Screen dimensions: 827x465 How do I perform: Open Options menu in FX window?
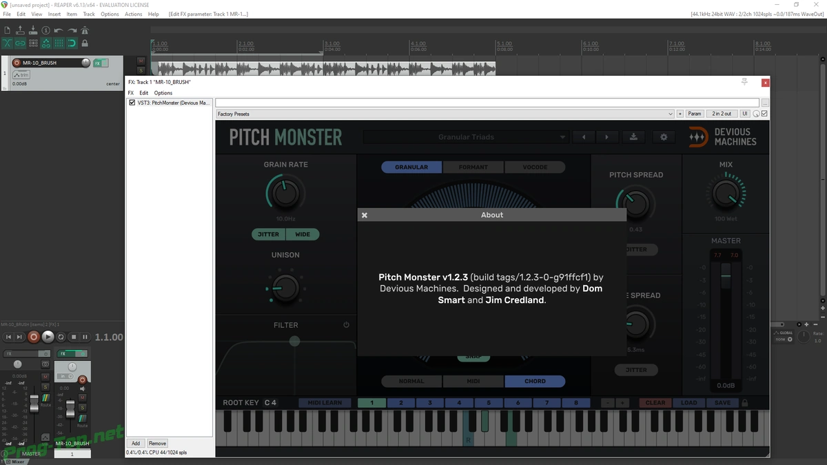163,93
